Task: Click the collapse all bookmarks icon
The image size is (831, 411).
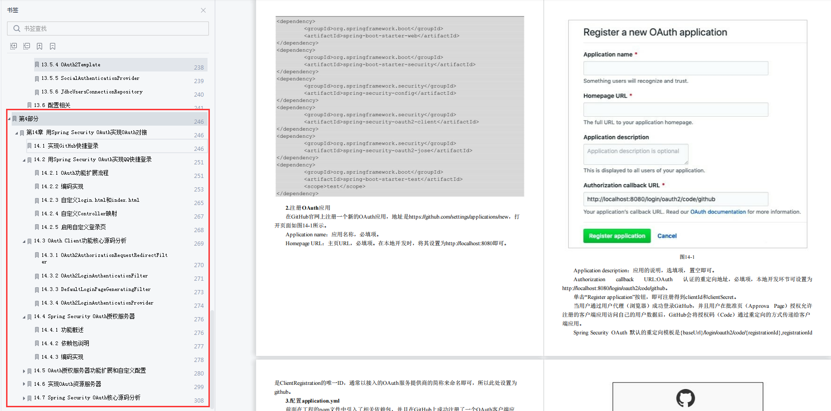Action: [27, 46]
